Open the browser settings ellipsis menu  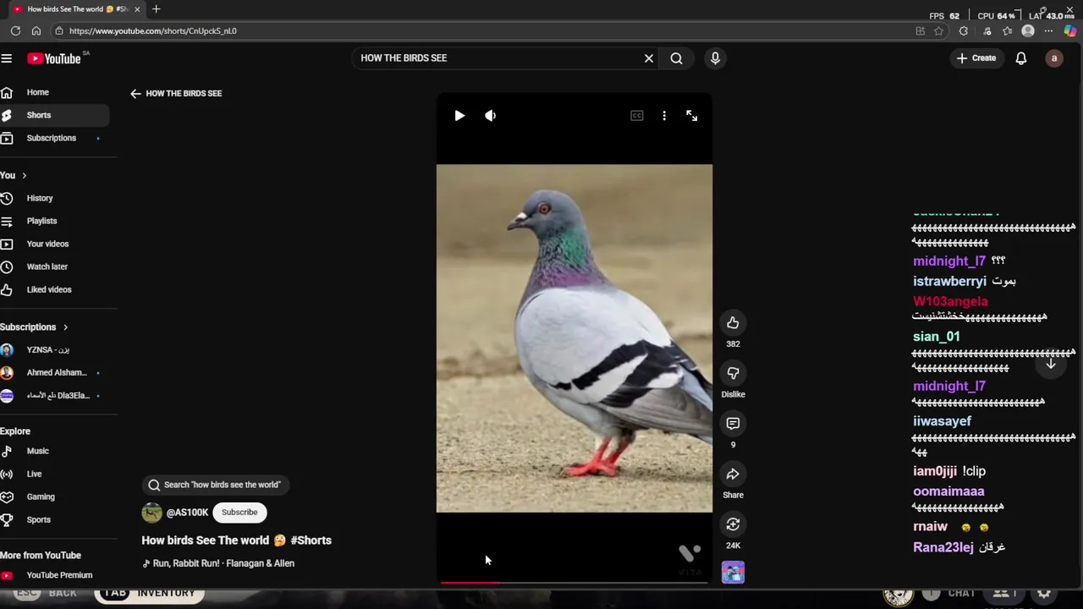click(x=1049, y=31)
